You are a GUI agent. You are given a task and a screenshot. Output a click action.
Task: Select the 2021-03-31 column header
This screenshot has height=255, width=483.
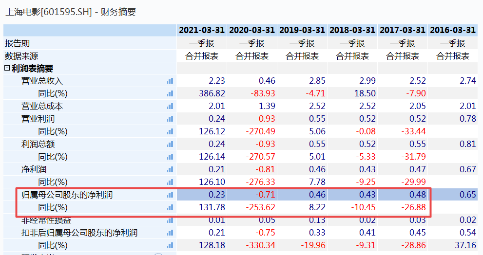click(202, 30)
